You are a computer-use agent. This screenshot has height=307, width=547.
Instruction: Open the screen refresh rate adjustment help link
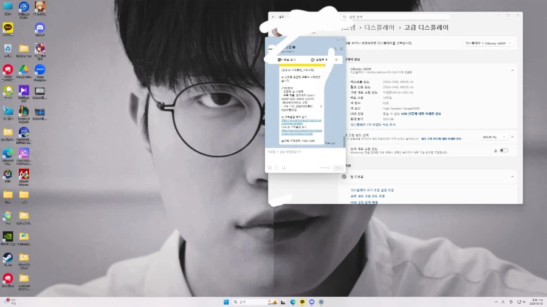(368, 197)
